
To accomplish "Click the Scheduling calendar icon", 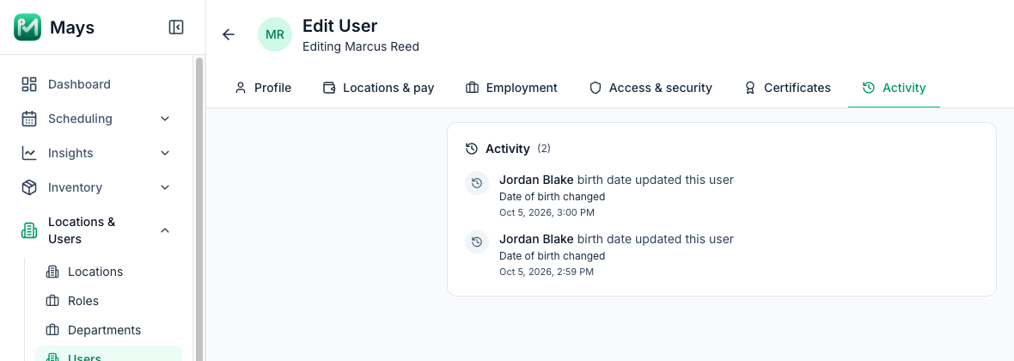I will click(29, 119).
